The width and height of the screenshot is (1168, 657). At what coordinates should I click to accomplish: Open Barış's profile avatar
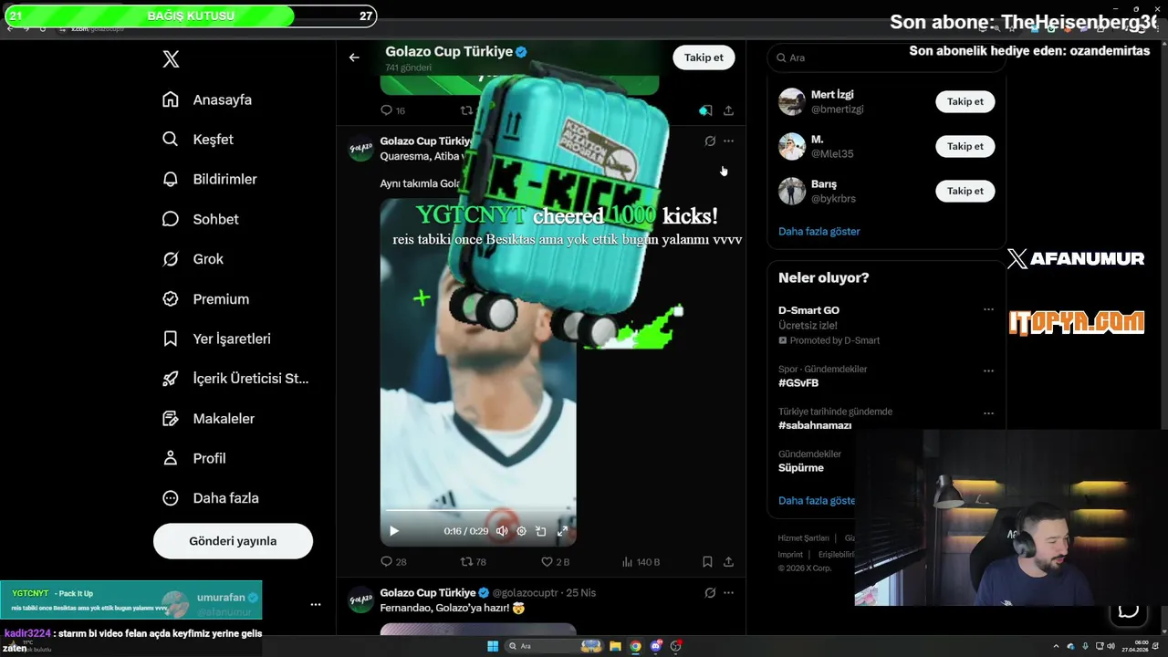coord(792,191)
